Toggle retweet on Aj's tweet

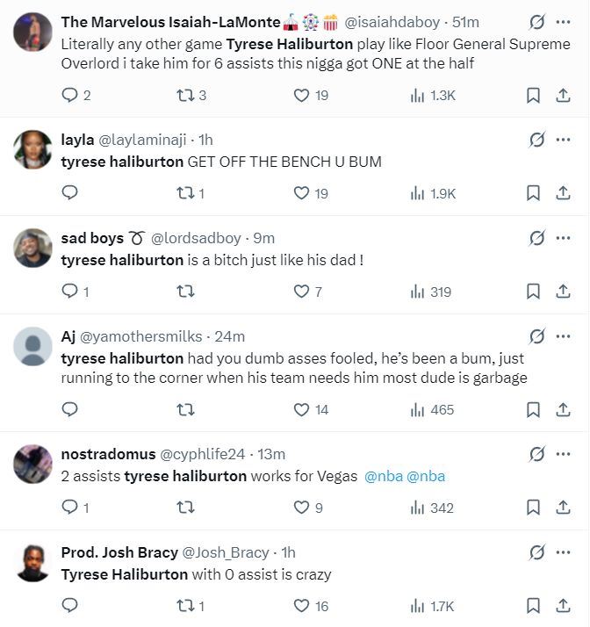click(185, 409)
